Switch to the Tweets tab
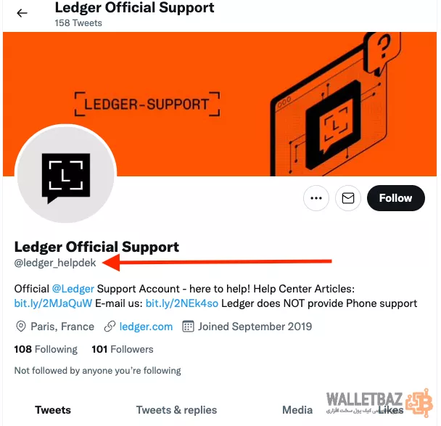Viewport: 441px width, 426px height. 53,410
